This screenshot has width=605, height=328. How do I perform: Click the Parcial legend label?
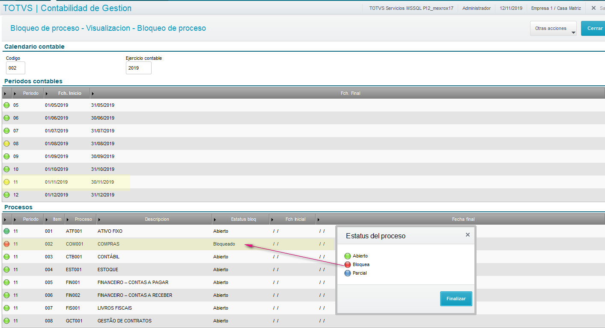coord(360,273)
